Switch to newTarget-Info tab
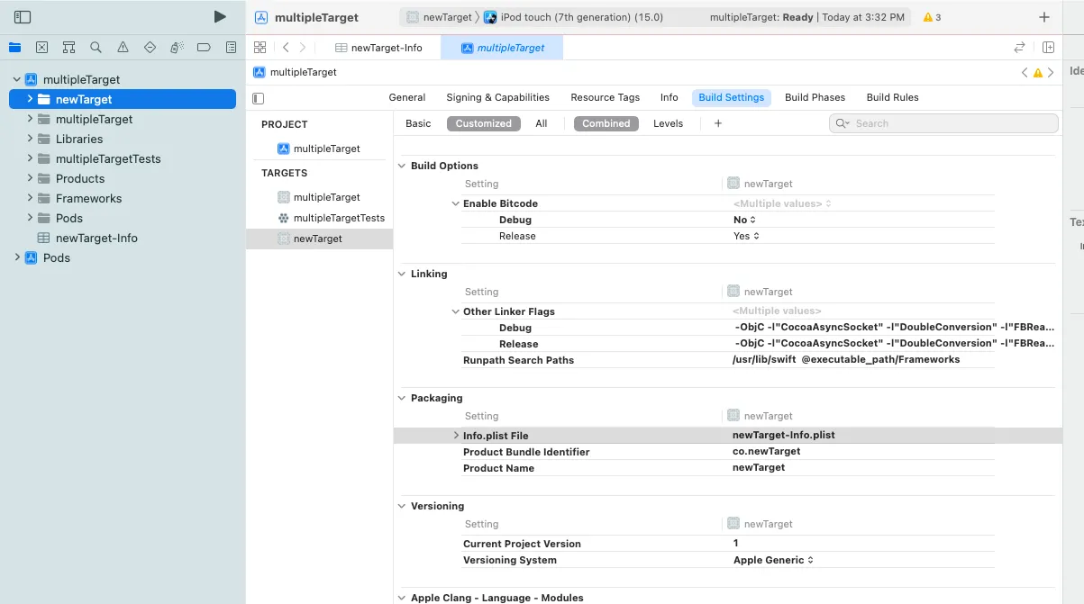Viewport: 1084px width, 604px height. coord(378,48)
